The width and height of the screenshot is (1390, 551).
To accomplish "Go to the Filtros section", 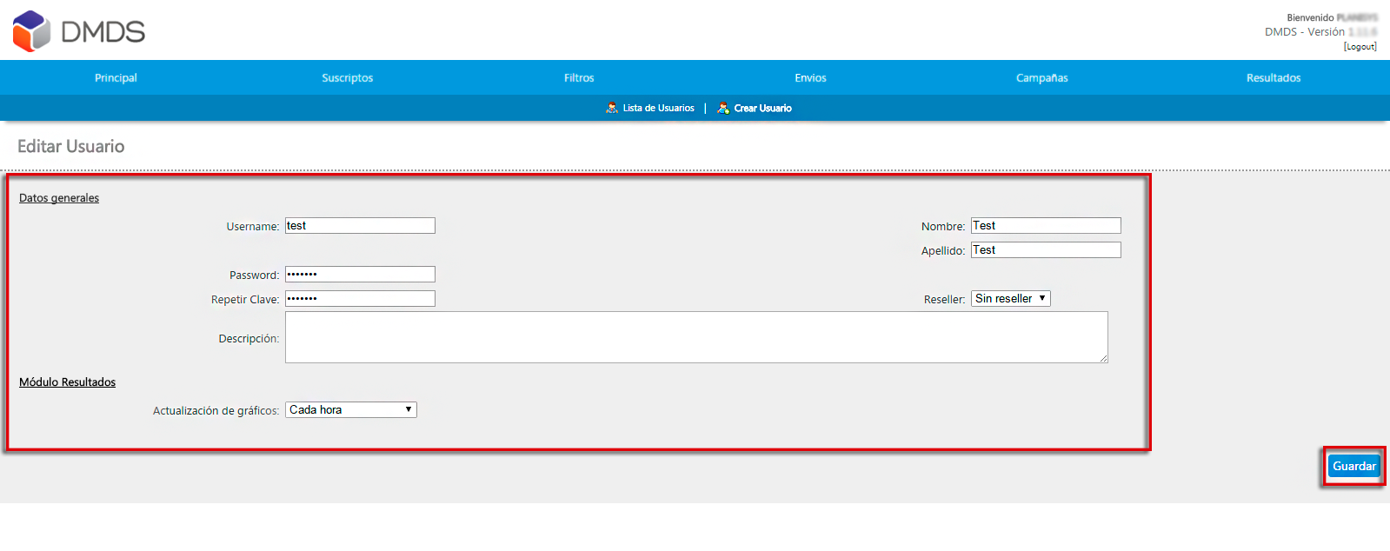I will pos(579,77).
